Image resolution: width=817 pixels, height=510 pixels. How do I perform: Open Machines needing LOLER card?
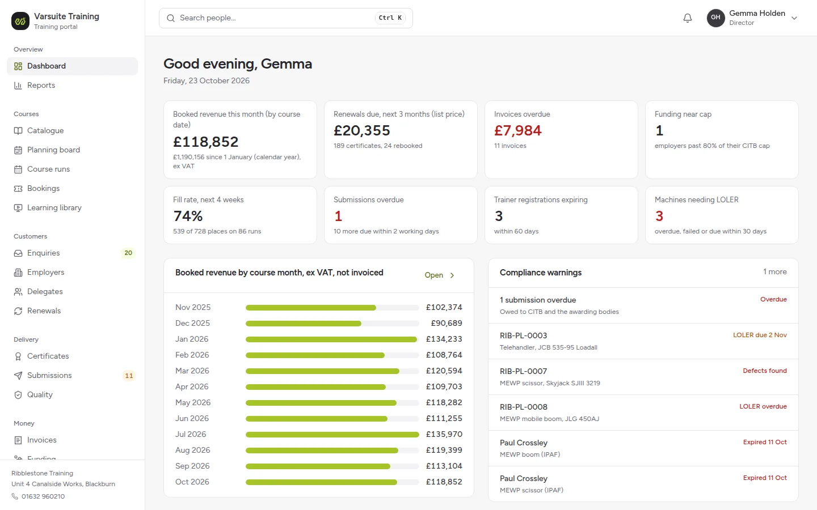coord(722,215)
